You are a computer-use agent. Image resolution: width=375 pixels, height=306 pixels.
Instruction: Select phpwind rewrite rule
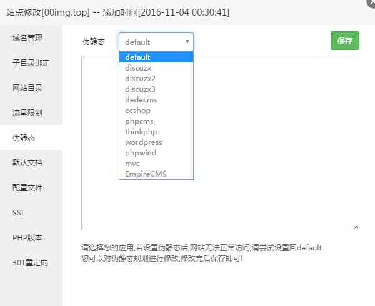[156, 153]
